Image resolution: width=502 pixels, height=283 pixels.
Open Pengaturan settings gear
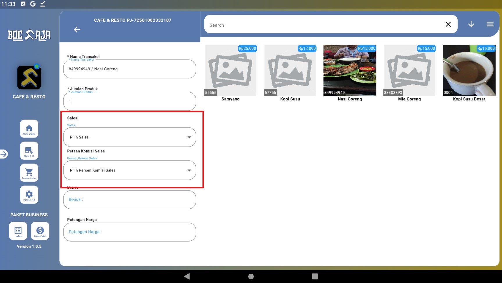(x=29, y=194)
